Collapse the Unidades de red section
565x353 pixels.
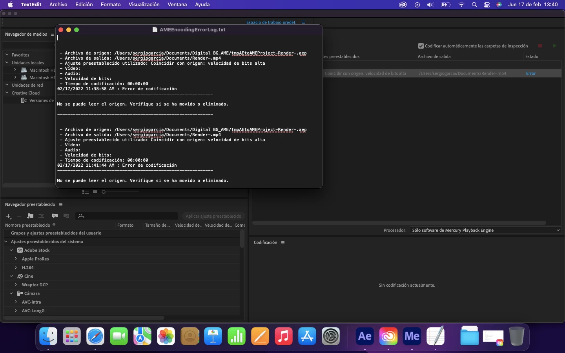(7, 85)
